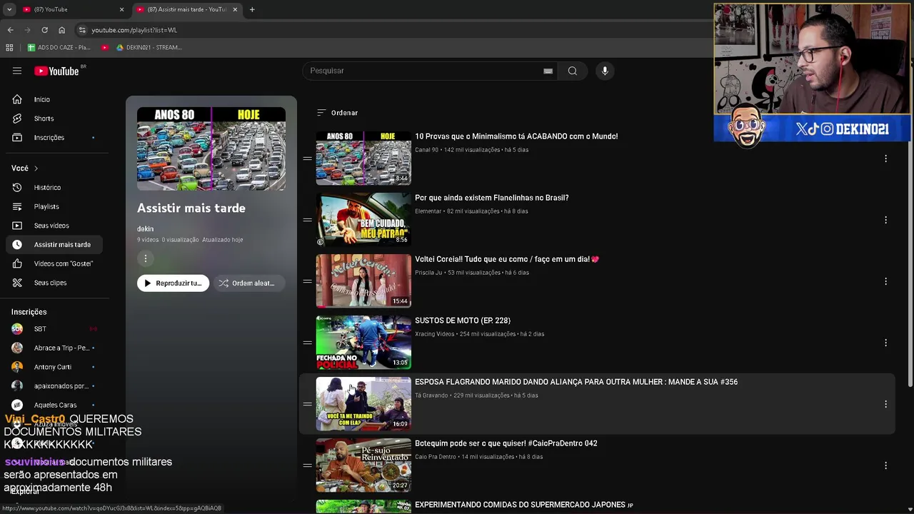Click Canal 90 channel name
This screenshot has width=914, height=514.
(427, 150)
